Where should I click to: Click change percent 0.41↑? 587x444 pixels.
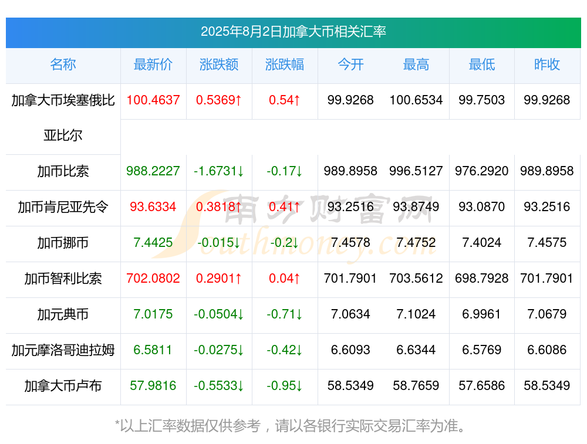coord(285,207)
